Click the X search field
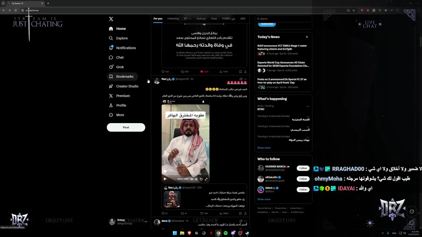 [x=284, y=19]
